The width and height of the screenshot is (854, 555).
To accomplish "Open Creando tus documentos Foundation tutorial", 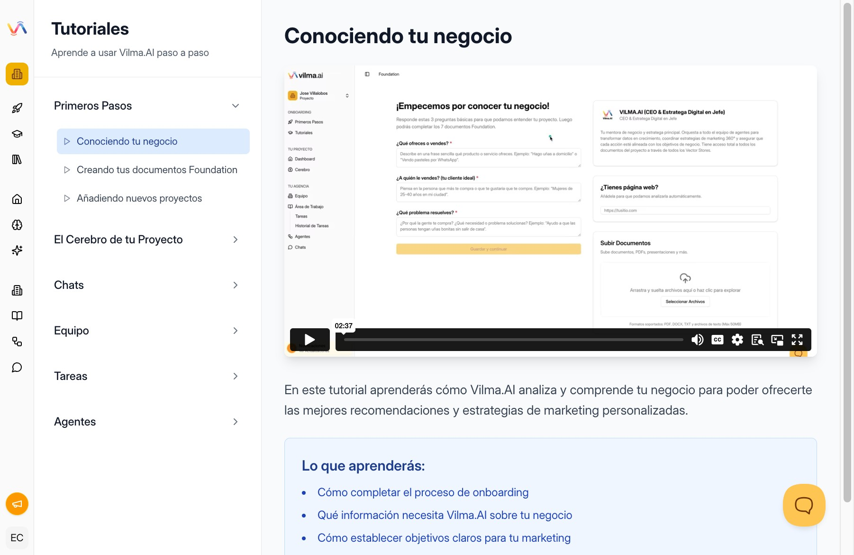I will point(153,170).
